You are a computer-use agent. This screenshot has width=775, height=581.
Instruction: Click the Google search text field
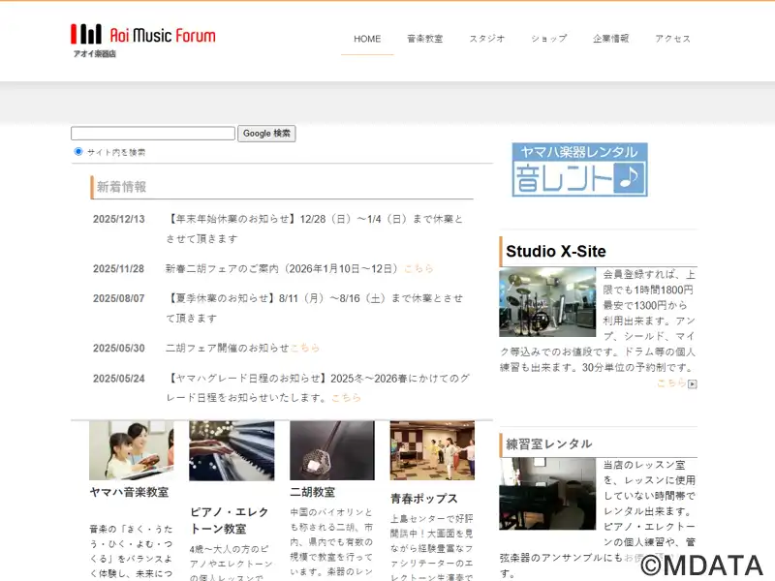(153, 134)
